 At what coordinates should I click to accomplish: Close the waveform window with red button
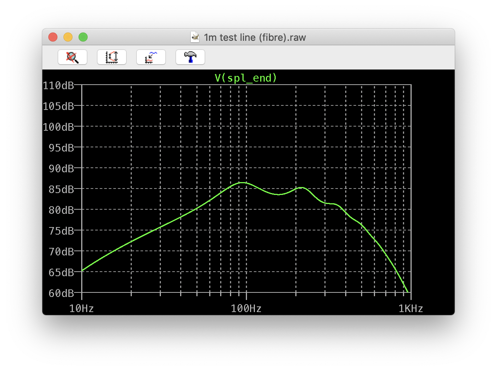[53, 37]
